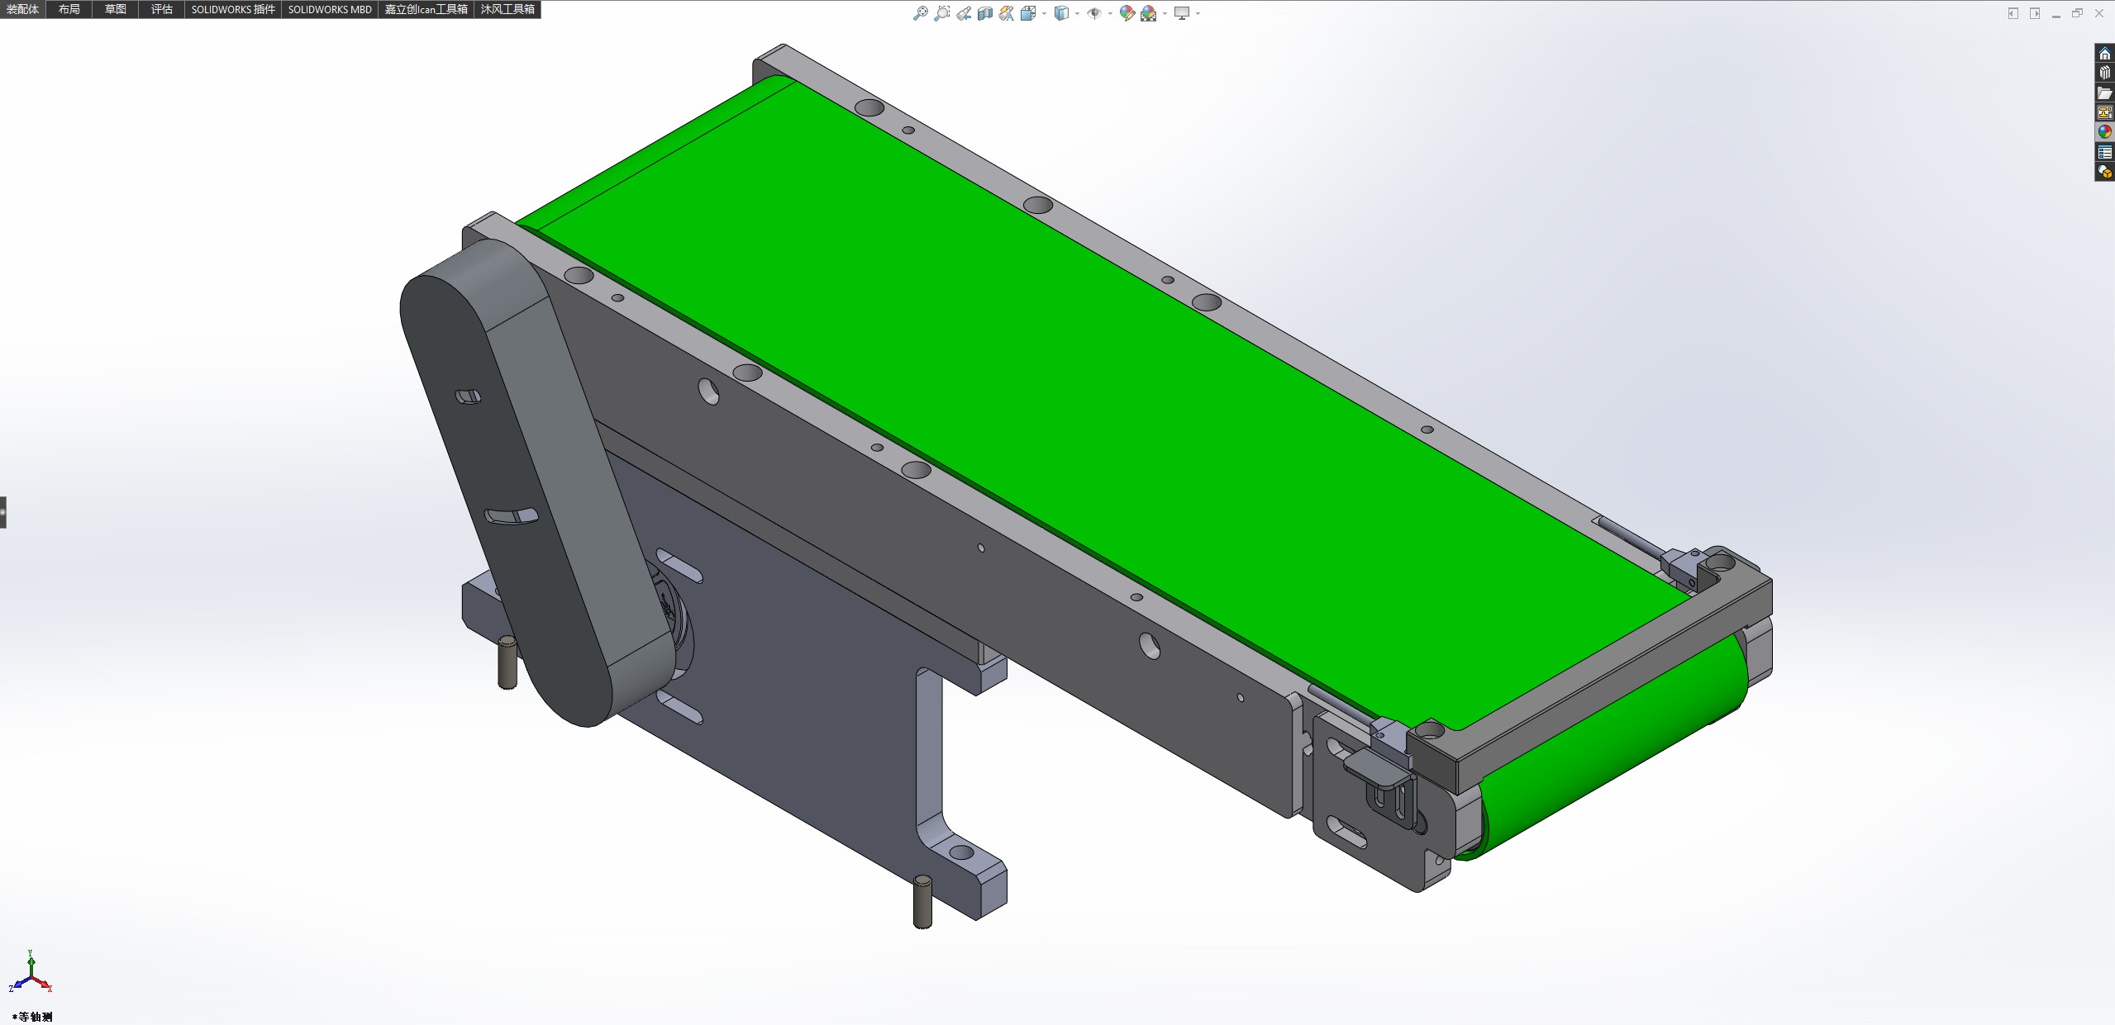
Task: Open the SOLIDWORKS MBD tab
Action: click(x=329, y=9)
